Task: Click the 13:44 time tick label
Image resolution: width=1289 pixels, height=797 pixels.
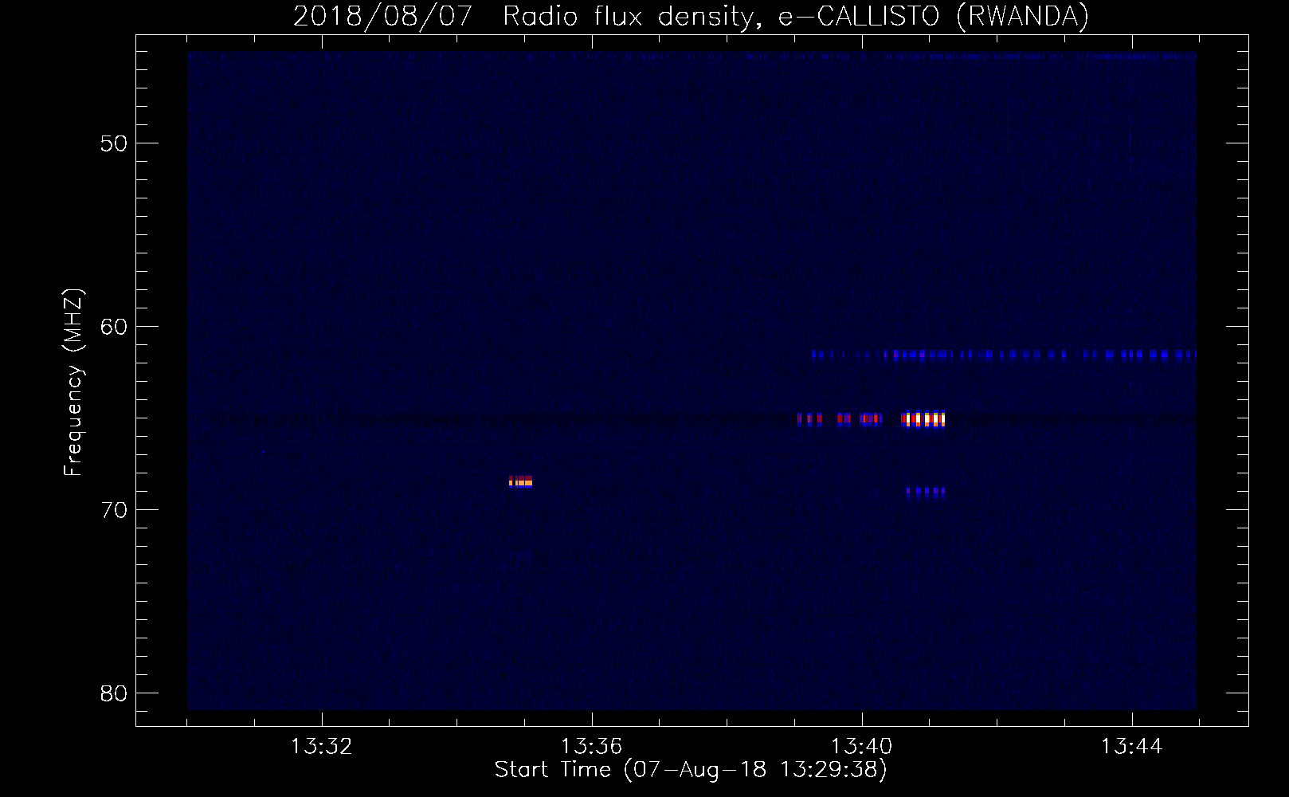Action: (x=1131, y=746)
